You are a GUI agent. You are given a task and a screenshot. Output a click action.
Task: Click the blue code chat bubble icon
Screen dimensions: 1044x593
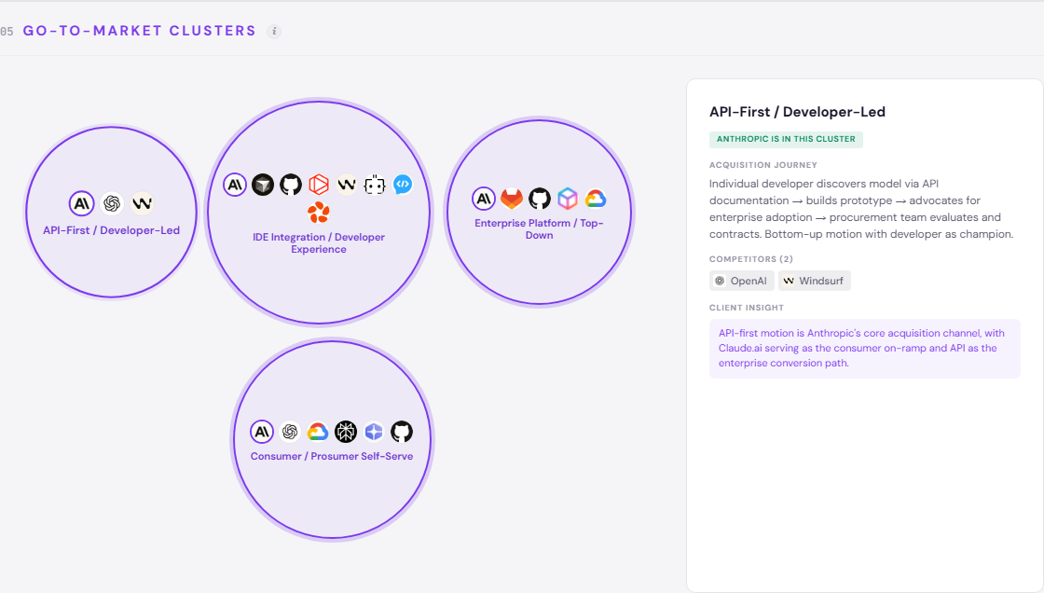[403, 185]
